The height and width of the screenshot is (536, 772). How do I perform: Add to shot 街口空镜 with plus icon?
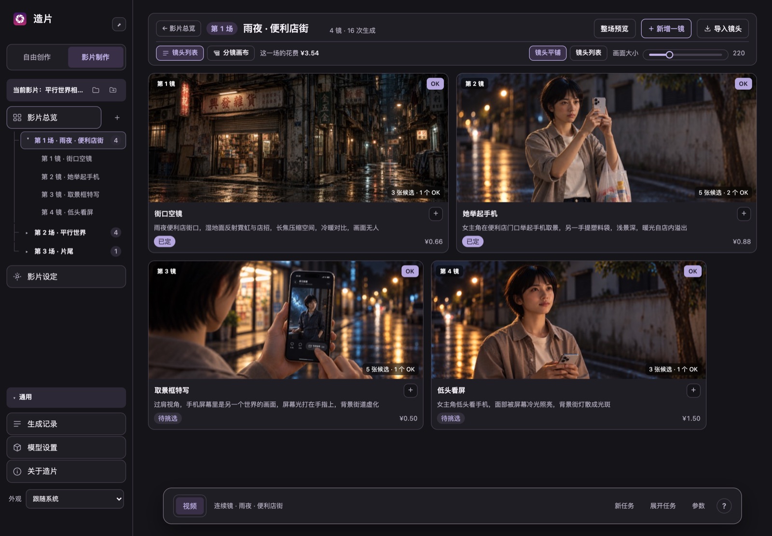click(436, 214)
